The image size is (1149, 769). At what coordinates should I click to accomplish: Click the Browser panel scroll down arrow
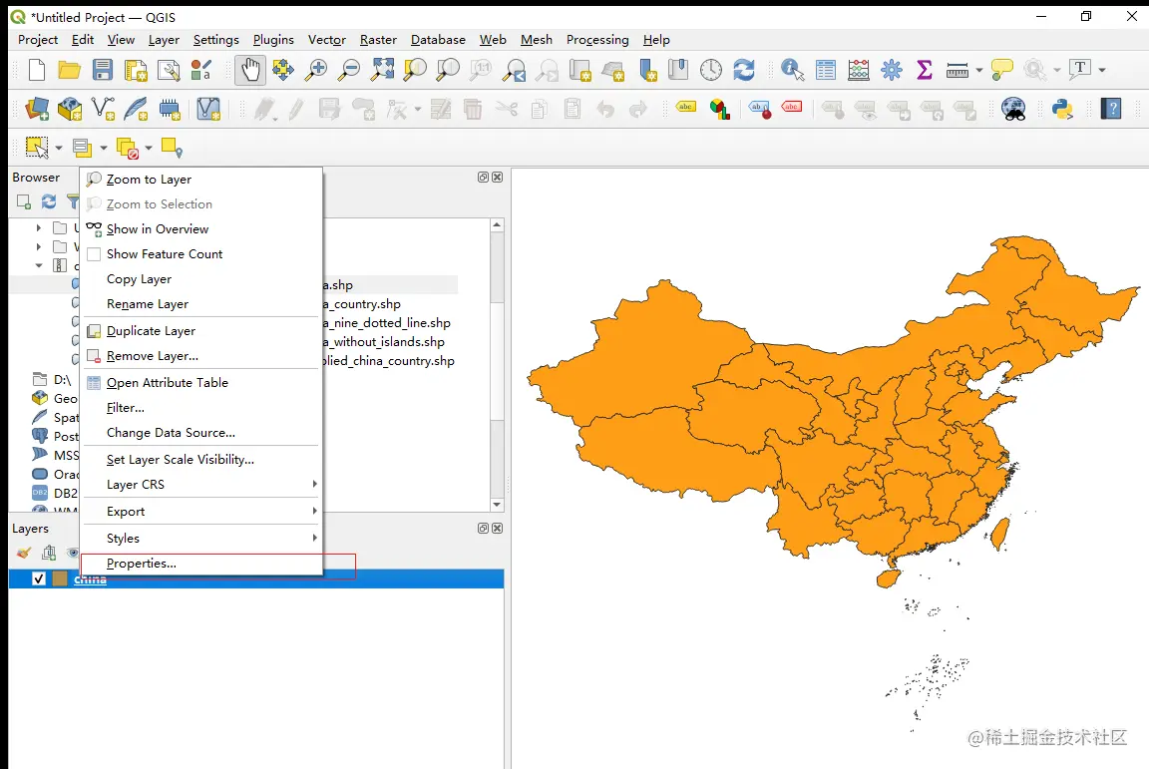tap(497, 505)
